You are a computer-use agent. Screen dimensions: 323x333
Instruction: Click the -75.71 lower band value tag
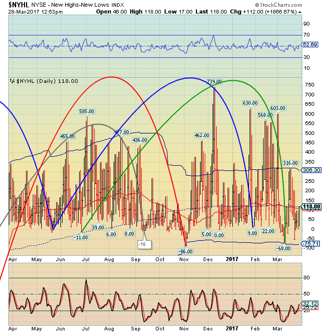tap(311, 243)
